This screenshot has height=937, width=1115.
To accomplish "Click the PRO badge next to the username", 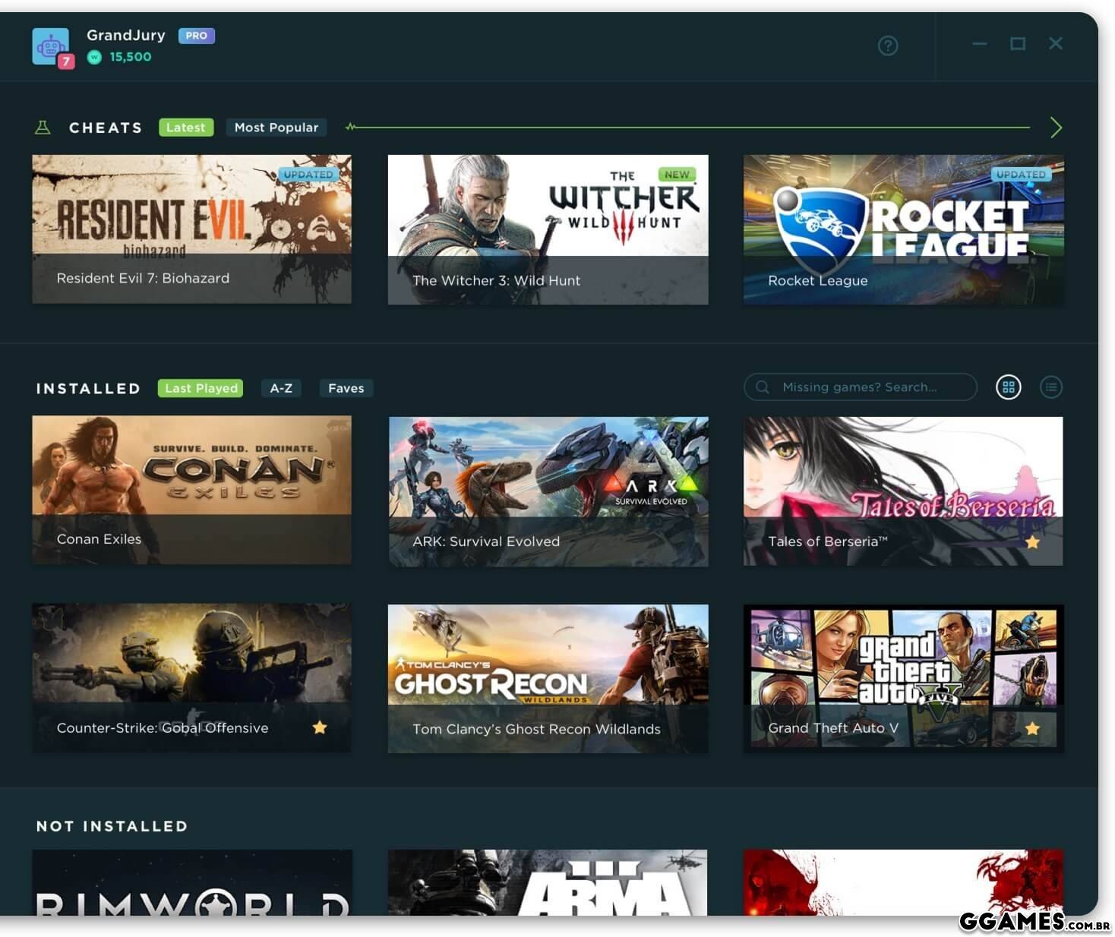I will pyautogui.click(x=197, y=36).
